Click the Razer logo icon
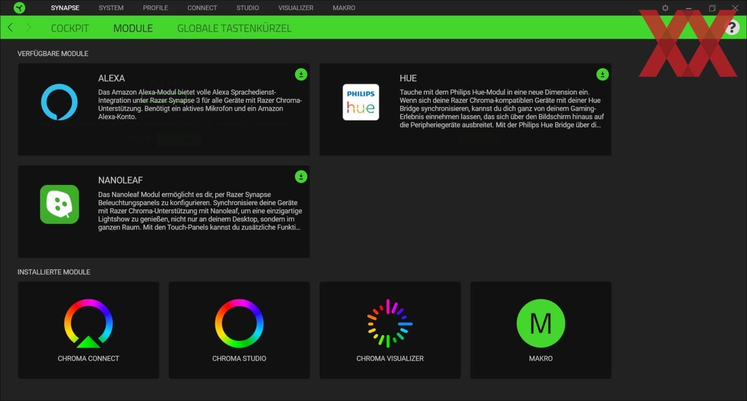The height and width of the screenshot is (401, 747). pyautogui.click(x=19, y=8)
